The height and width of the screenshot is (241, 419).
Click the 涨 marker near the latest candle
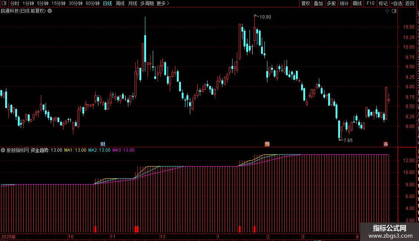point(386,144)
